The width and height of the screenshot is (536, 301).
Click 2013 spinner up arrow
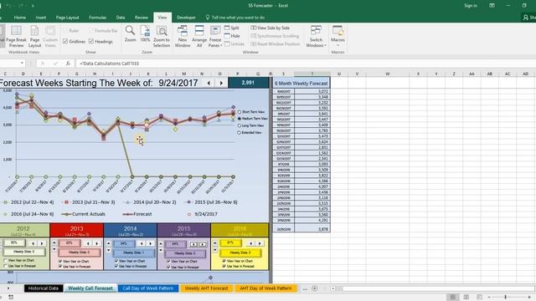(x=54, y=242)
